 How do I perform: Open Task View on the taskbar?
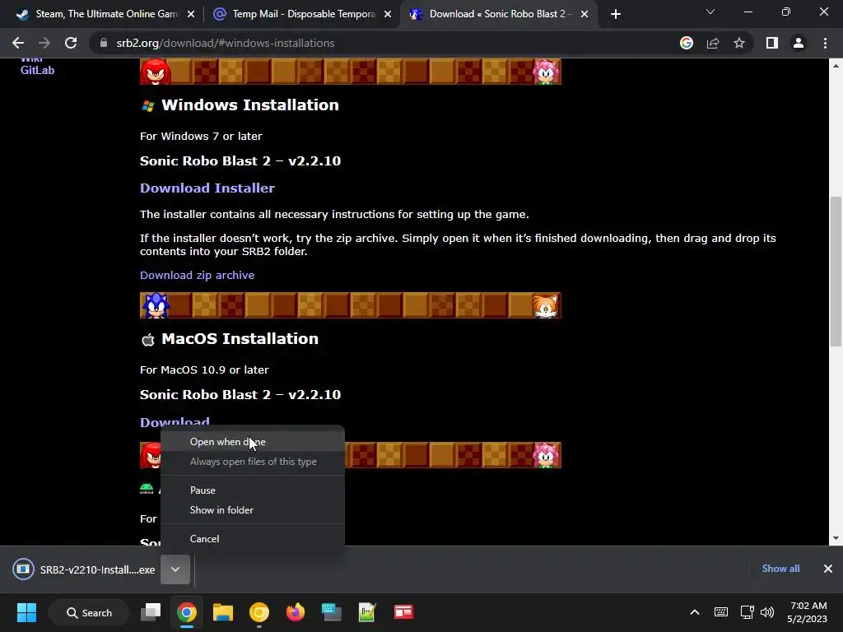[151, 612]
